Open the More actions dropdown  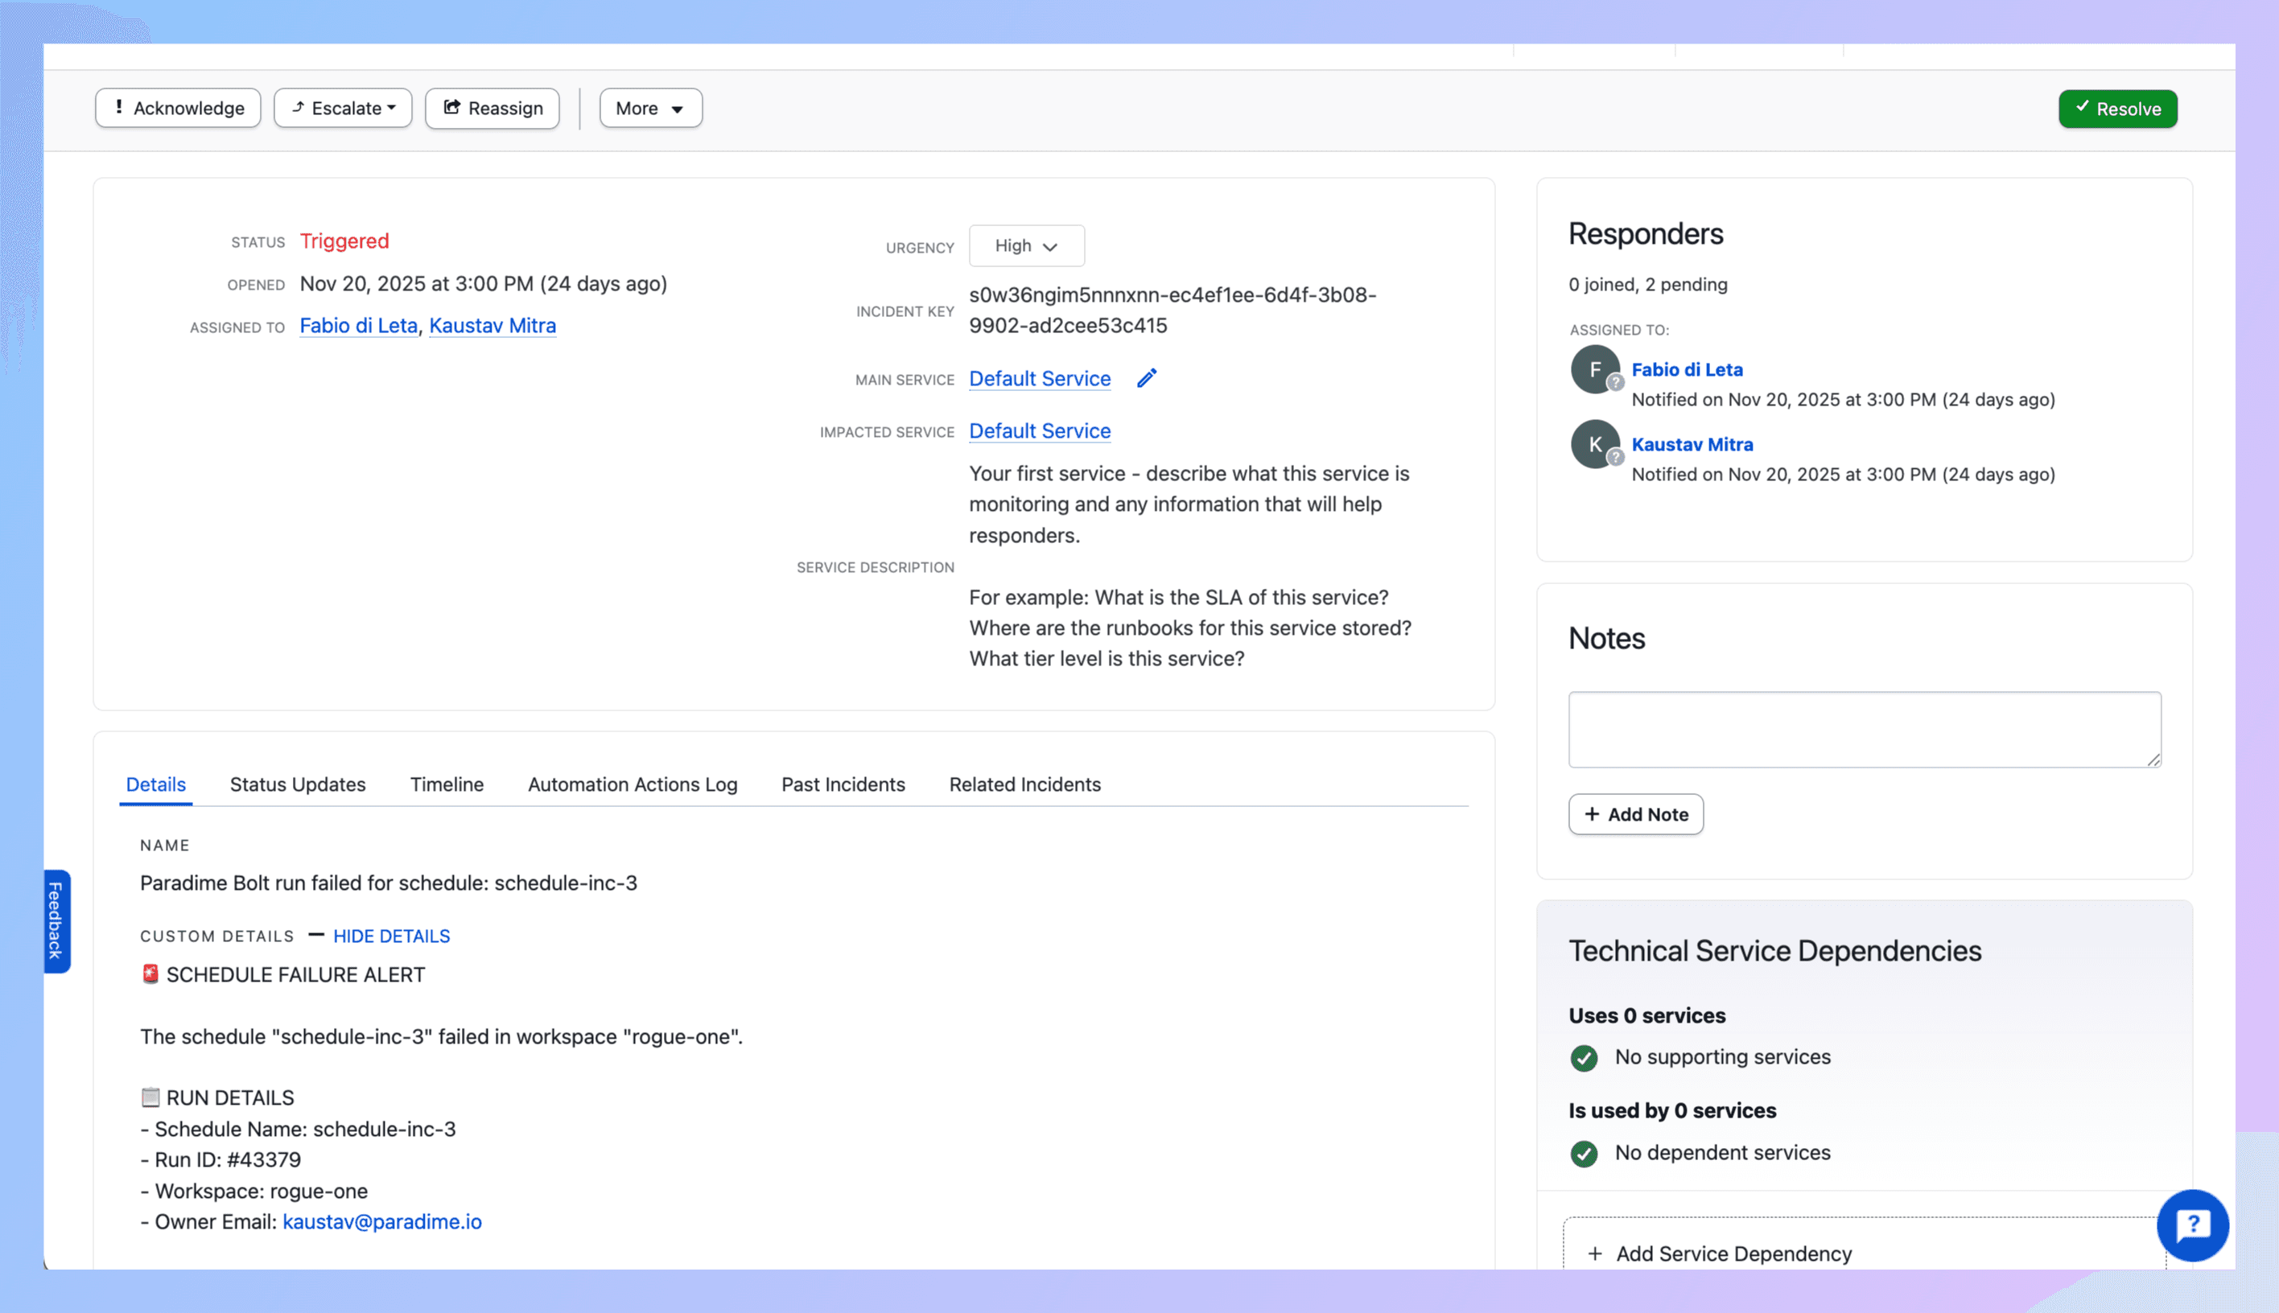point(650,109)
